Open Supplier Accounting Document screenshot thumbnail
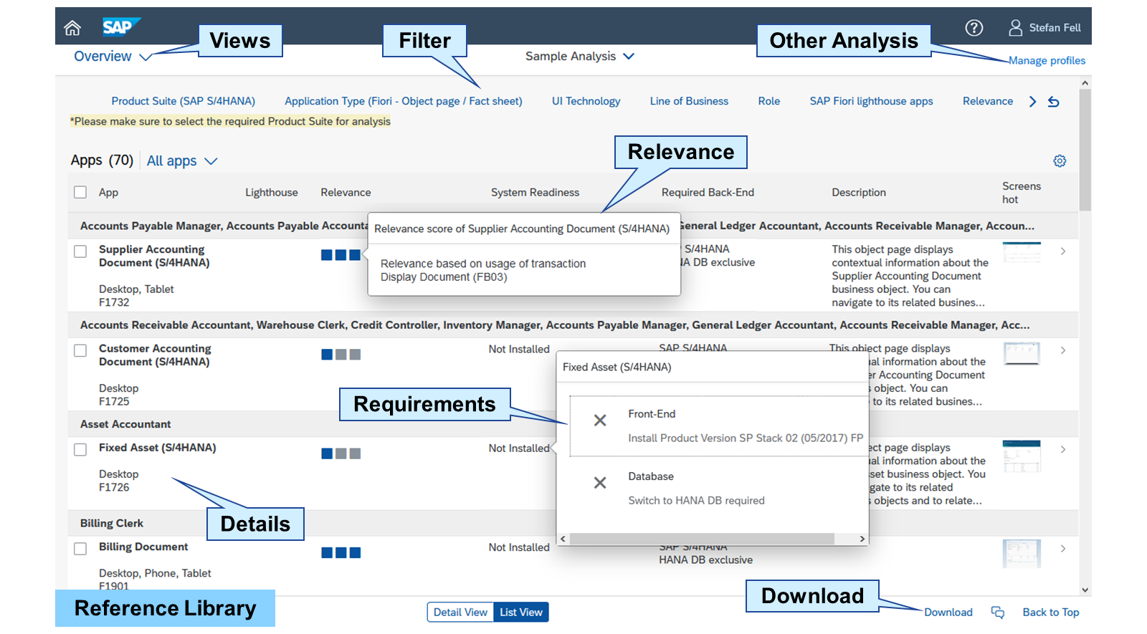Viewport: 1147px width, 634px height. click(x=1022, y=252)
